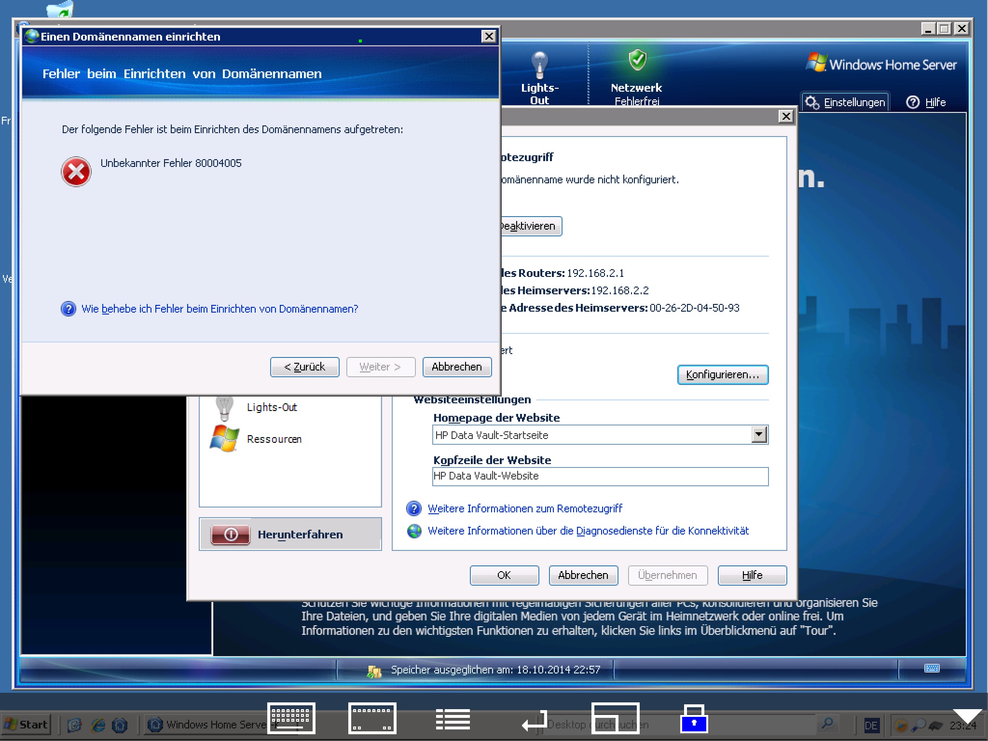988x741 pixels.
Task: Click the network icon in the system tray
Action: pyautogui.click(x=936, y=725)
